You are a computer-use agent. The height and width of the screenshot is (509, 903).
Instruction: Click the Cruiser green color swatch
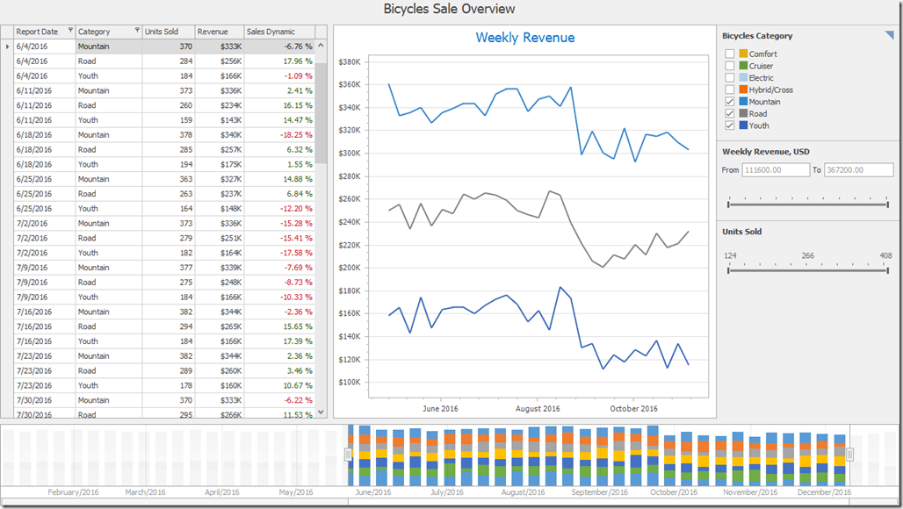pos(743,66)
